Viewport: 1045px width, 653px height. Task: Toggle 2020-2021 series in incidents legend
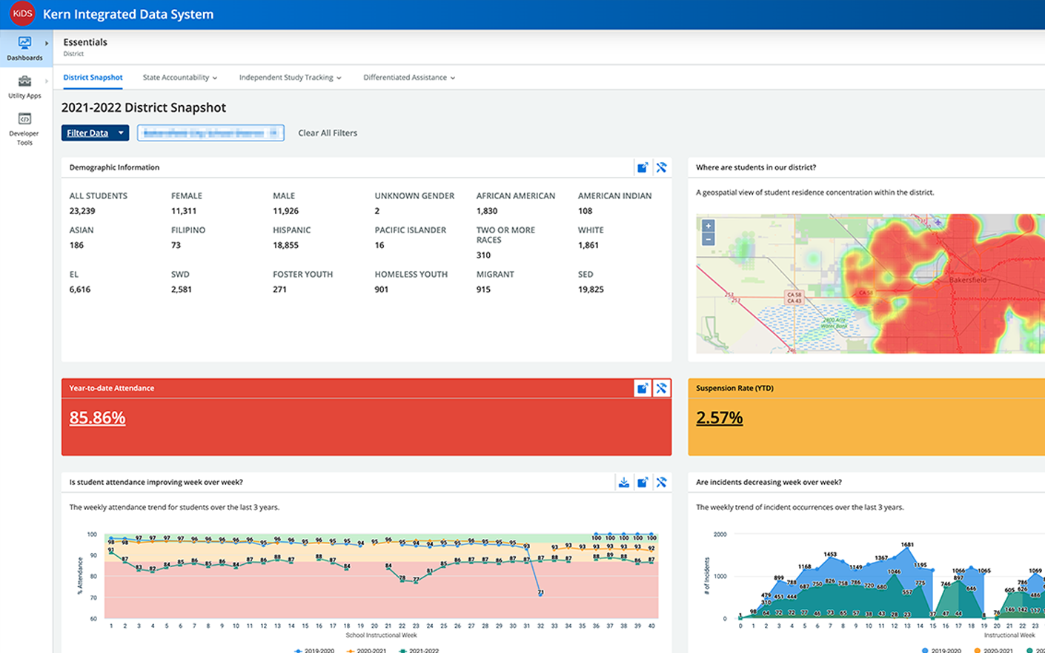(x=993, y=650)
